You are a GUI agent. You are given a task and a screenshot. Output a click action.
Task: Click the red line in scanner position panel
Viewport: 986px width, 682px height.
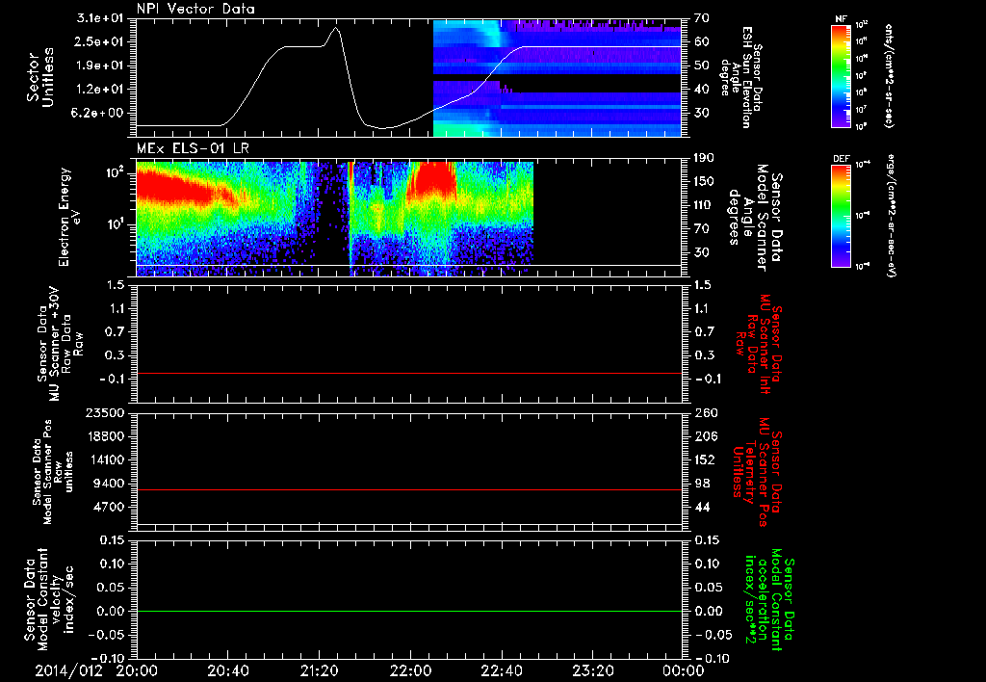[408, 489]
